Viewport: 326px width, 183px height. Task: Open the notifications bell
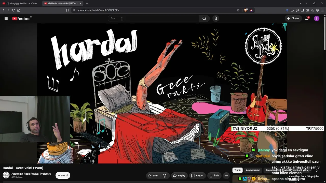307,18
